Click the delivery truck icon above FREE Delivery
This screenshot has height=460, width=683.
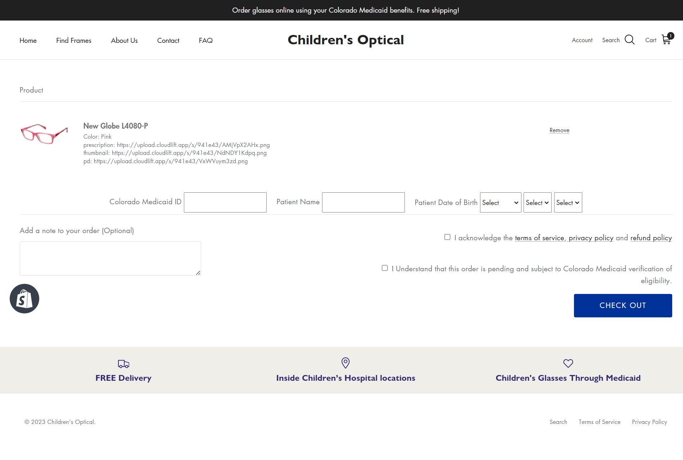pos(123,364)
